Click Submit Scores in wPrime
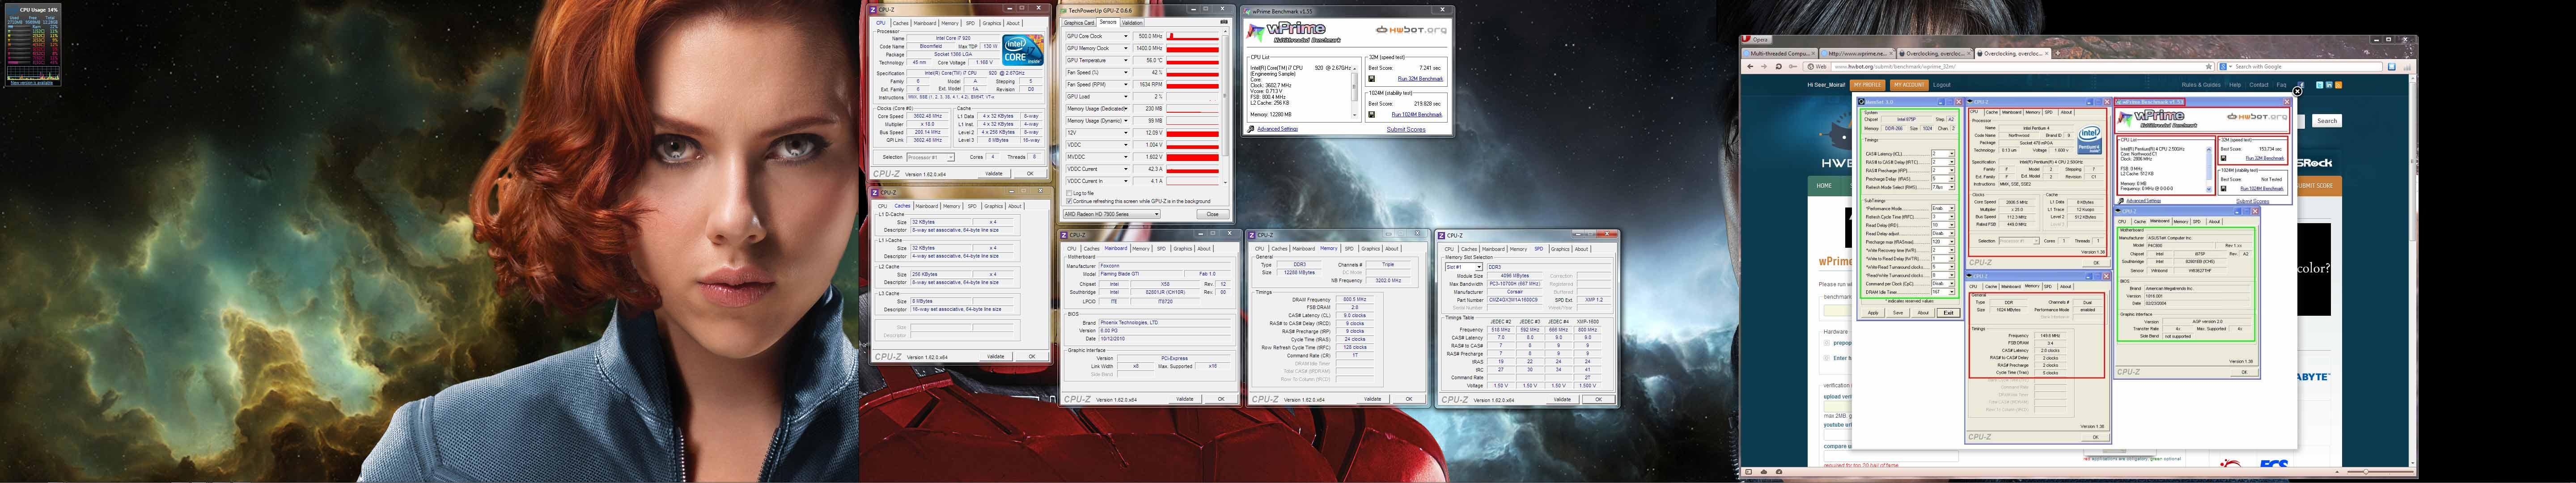The width and height of the screenshot is (2576, 483). 1406,130
